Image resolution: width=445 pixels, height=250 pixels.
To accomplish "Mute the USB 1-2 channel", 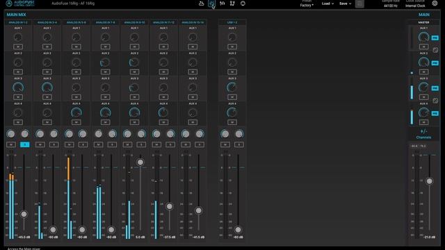I will [x=225, y=144].
